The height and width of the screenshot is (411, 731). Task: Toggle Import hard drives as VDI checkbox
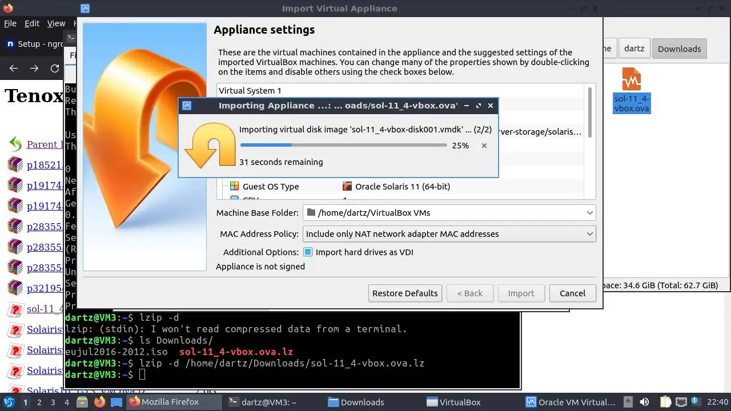tap(308, 252)
